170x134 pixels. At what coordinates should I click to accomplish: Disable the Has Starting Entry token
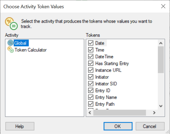[x=91, y=63]
